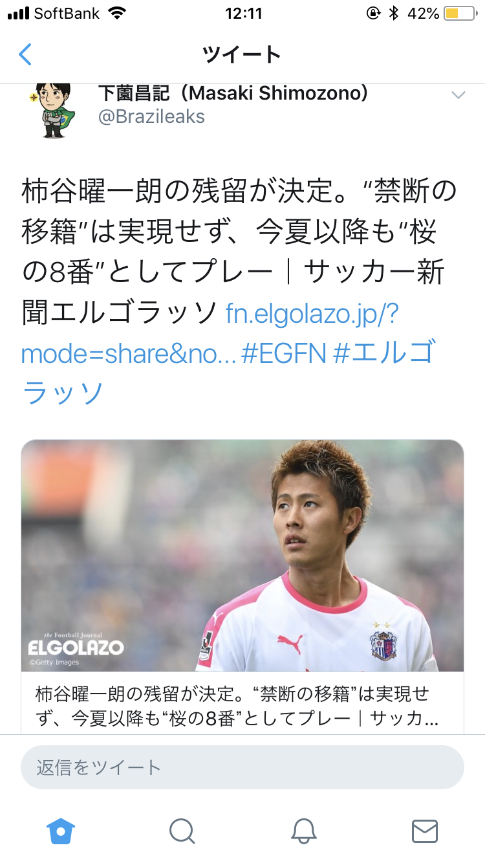
Task: Tap the card headline text below photo
Action: [x=238, y=706]
